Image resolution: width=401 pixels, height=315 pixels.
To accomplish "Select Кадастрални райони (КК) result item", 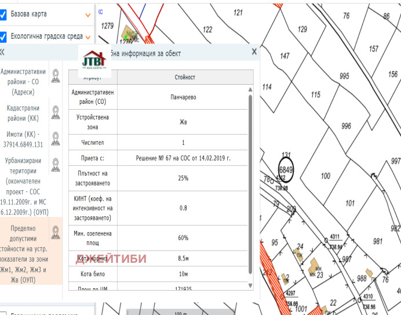I will (24, 113).
